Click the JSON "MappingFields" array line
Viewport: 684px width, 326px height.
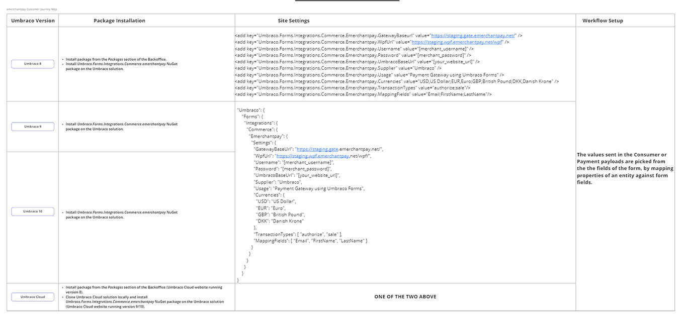[x=311, y=241]
